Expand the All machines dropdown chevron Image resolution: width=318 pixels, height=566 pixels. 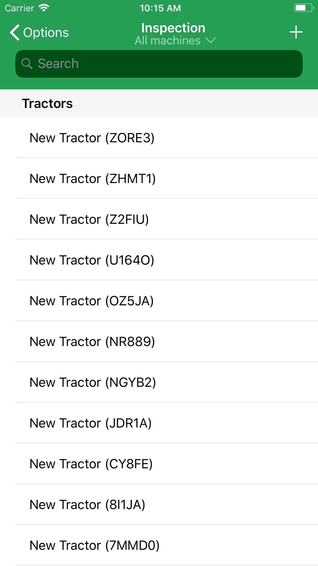pyautogui.click(x=211, y=40)
